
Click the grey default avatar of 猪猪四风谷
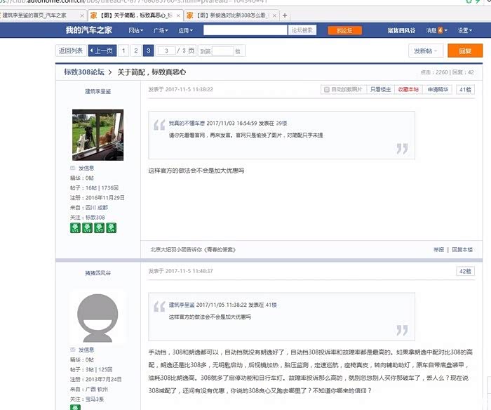[97, 315]
